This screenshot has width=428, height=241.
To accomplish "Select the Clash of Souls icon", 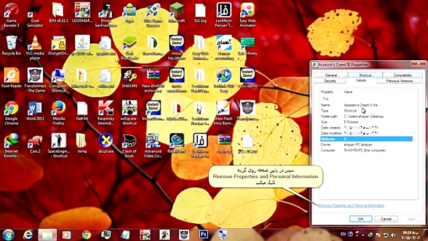I will click(129, 146).
